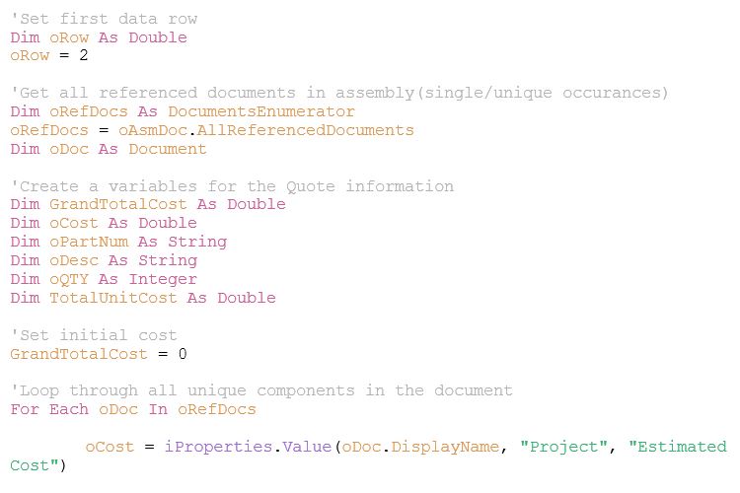Click AllReferencedDocuments property in the code

coord(305,130)
